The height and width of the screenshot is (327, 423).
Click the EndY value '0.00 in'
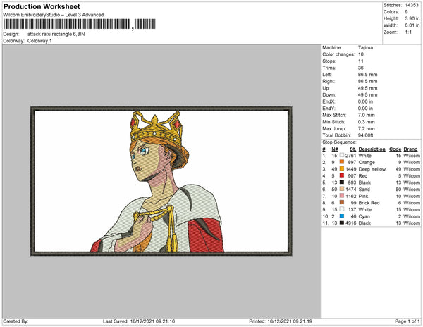(x=365, y=109)
